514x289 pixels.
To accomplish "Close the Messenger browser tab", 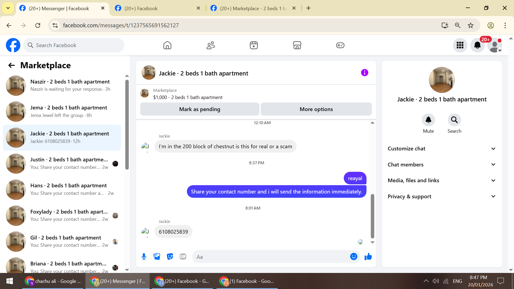I will [x=103, y=8].
